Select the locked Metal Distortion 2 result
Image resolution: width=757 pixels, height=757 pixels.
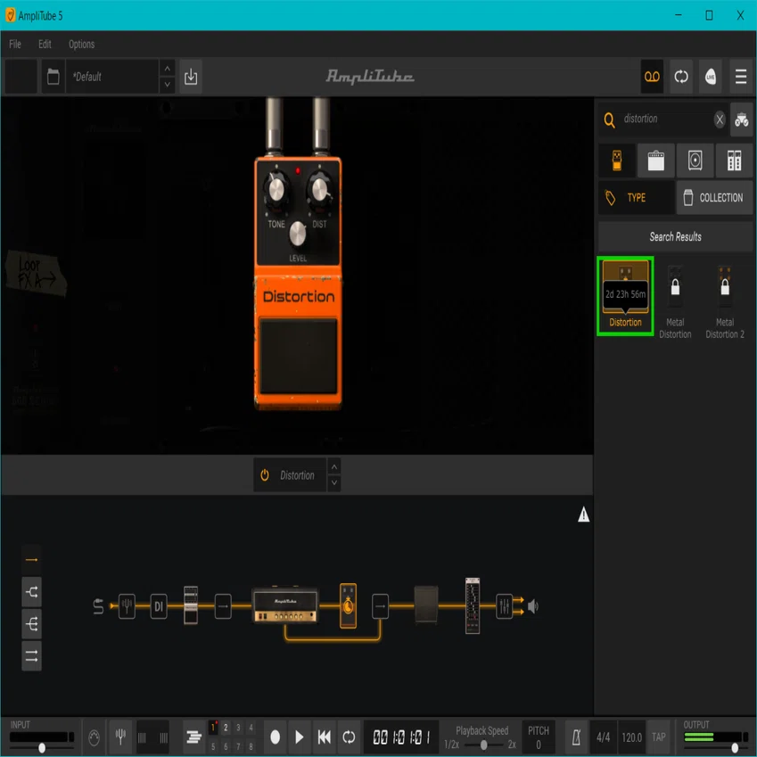[x=725, y=301]
